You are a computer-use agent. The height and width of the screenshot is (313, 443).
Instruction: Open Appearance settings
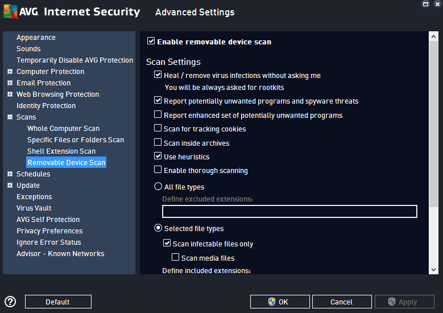pos(36,38)
